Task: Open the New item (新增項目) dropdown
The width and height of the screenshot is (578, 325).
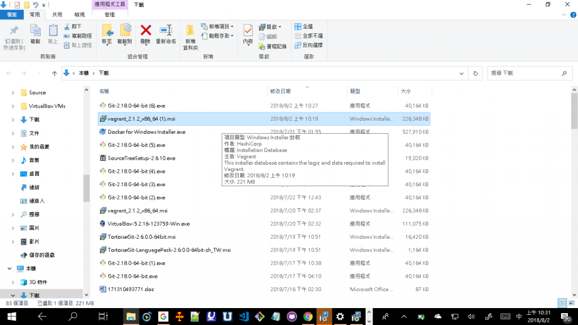Action: tap(217, 27)
